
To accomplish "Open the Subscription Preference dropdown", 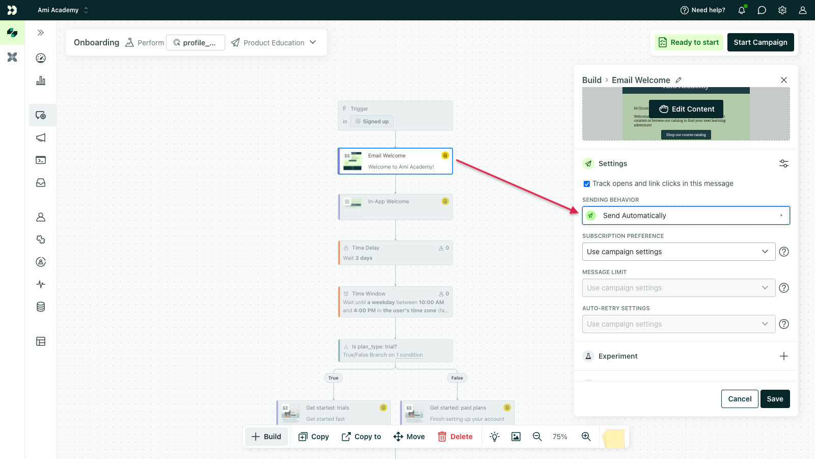I will coord(678,252).
